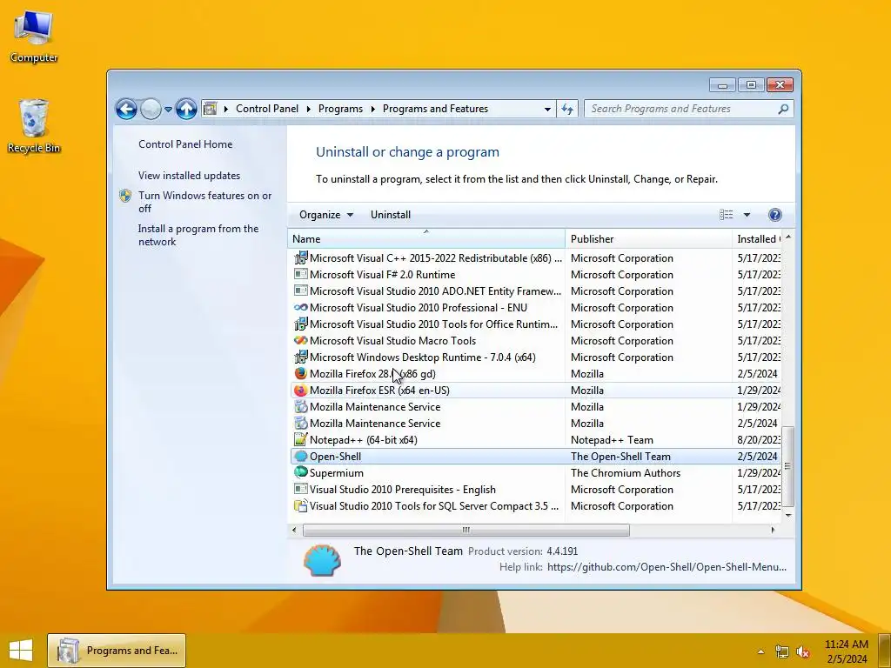Sort by the Name column header
891x668 pixels.
coord(426,238)
